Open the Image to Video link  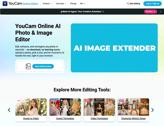[31, 119]
